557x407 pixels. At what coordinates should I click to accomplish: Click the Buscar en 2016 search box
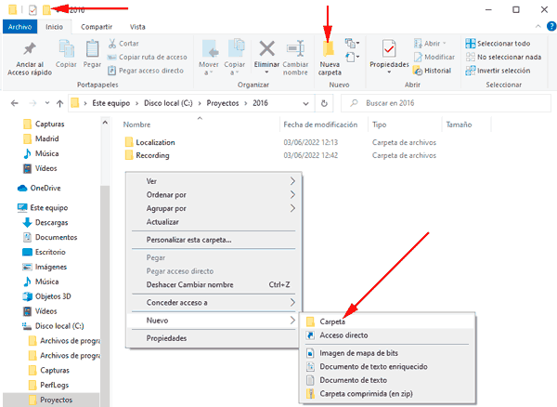coord(446,103)
